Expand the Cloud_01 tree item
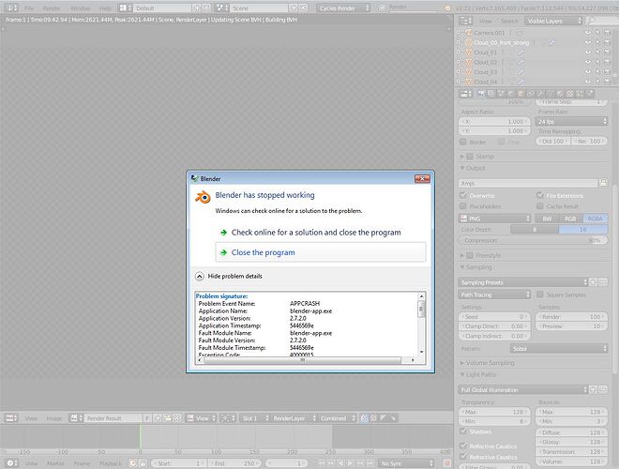This screenshot has height=469, width=619. click(459, 53)
